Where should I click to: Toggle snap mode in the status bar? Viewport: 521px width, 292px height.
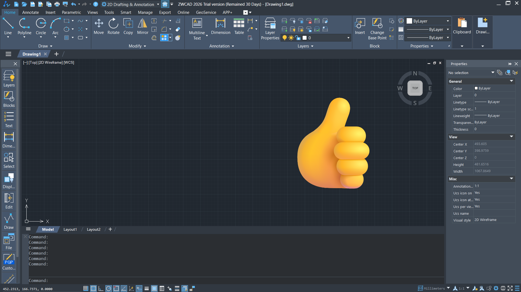(86, 288)
